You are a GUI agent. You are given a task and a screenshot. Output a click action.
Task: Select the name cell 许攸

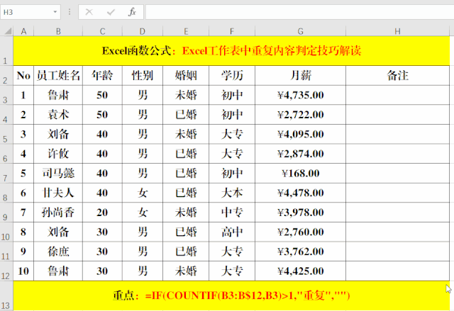tap(58, 154)
